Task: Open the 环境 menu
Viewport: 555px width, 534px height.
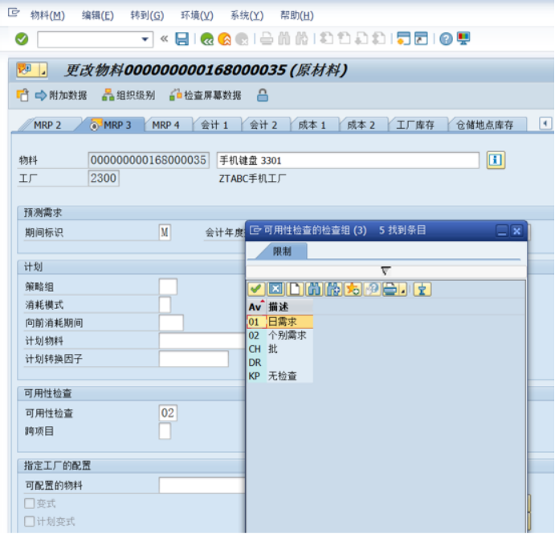Action: [x=197, y=15]
